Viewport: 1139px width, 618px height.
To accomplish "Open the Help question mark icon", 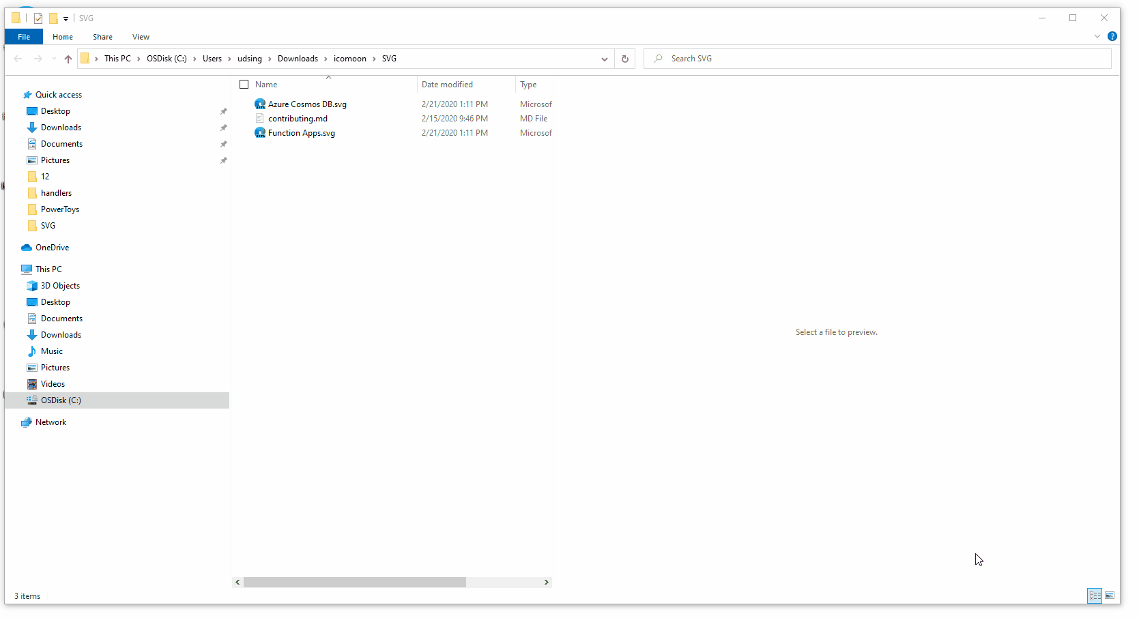I will point(1112,37).
